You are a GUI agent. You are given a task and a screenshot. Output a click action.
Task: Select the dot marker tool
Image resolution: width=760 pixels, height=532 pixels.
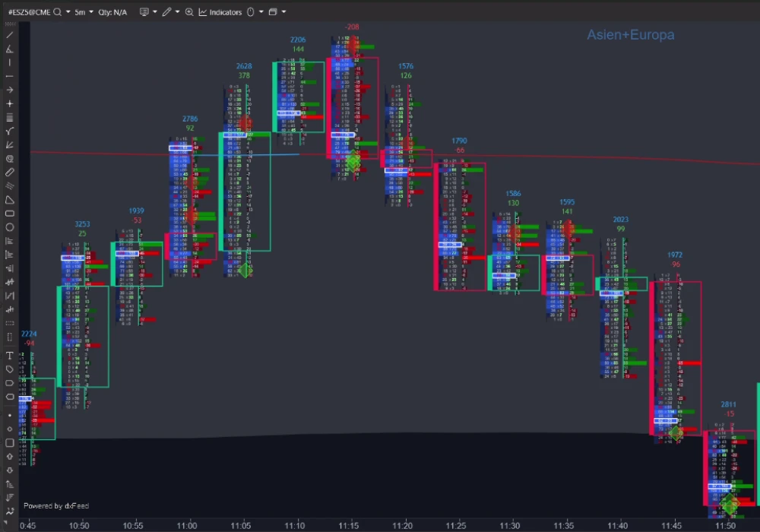coord(9,415)
